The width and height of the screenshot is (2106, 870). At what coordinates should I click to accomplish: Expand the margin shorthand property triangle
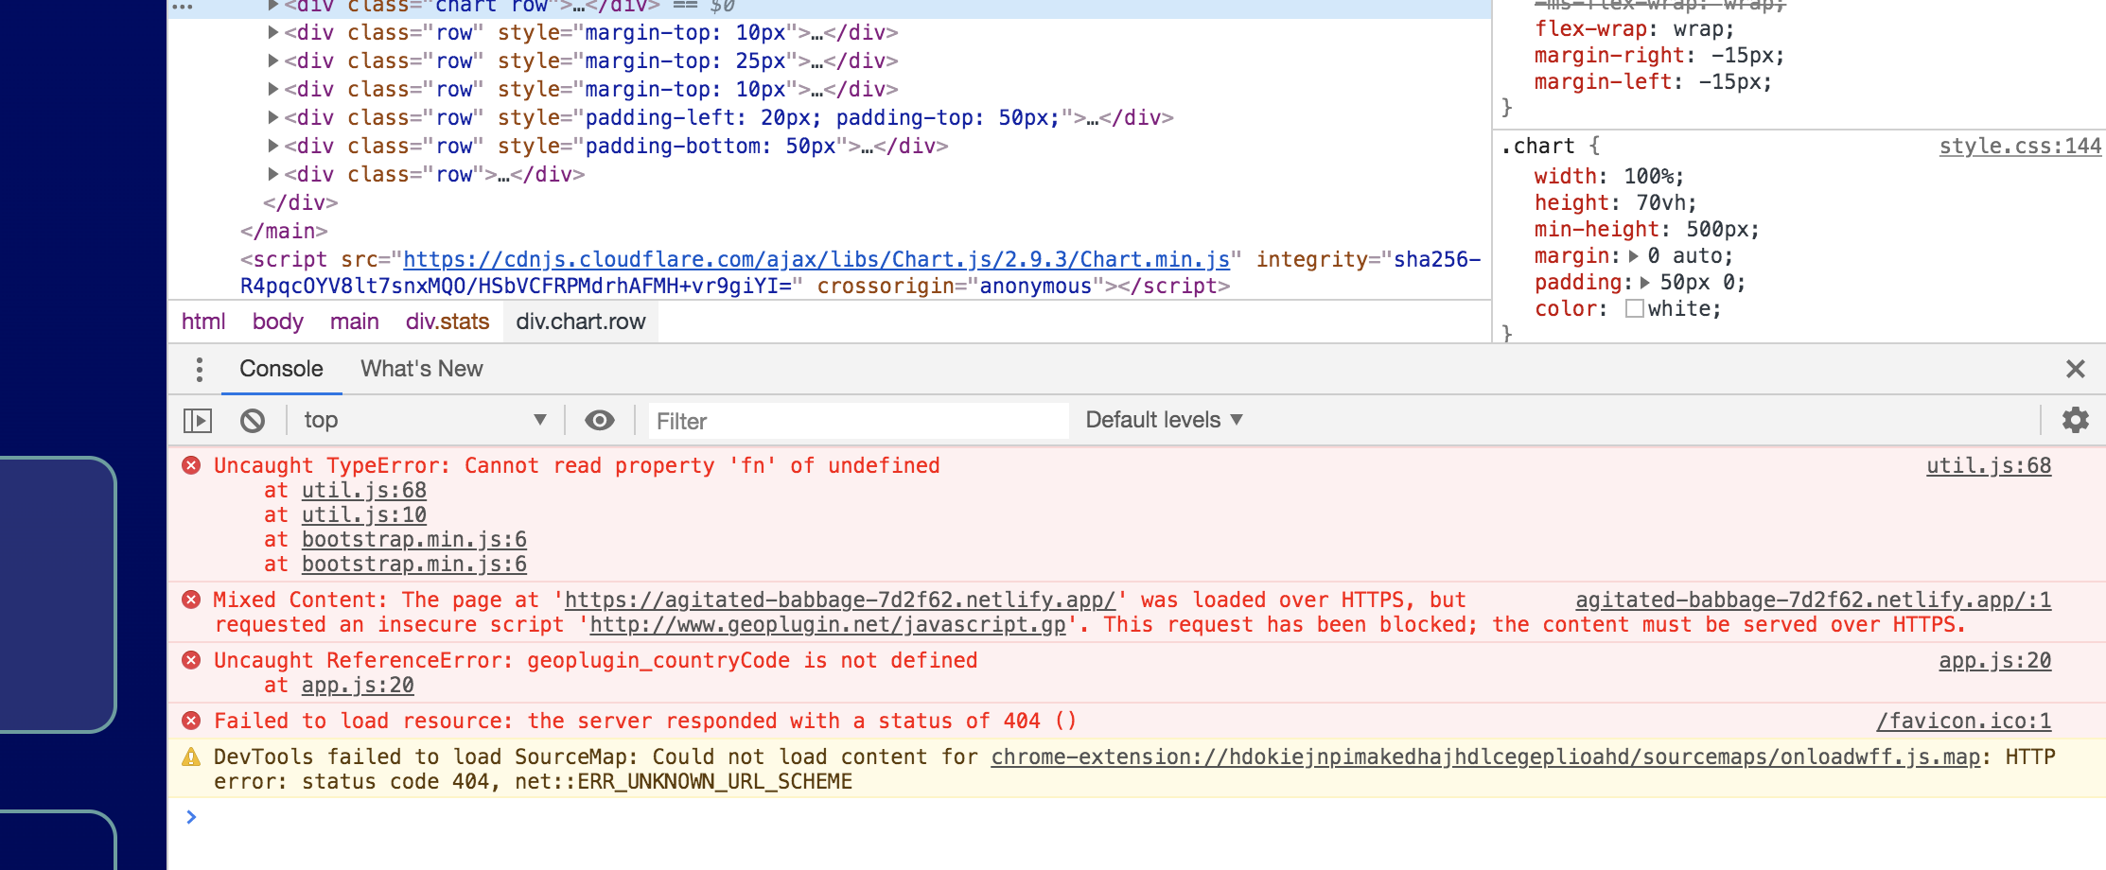(x=1633, y=256)
